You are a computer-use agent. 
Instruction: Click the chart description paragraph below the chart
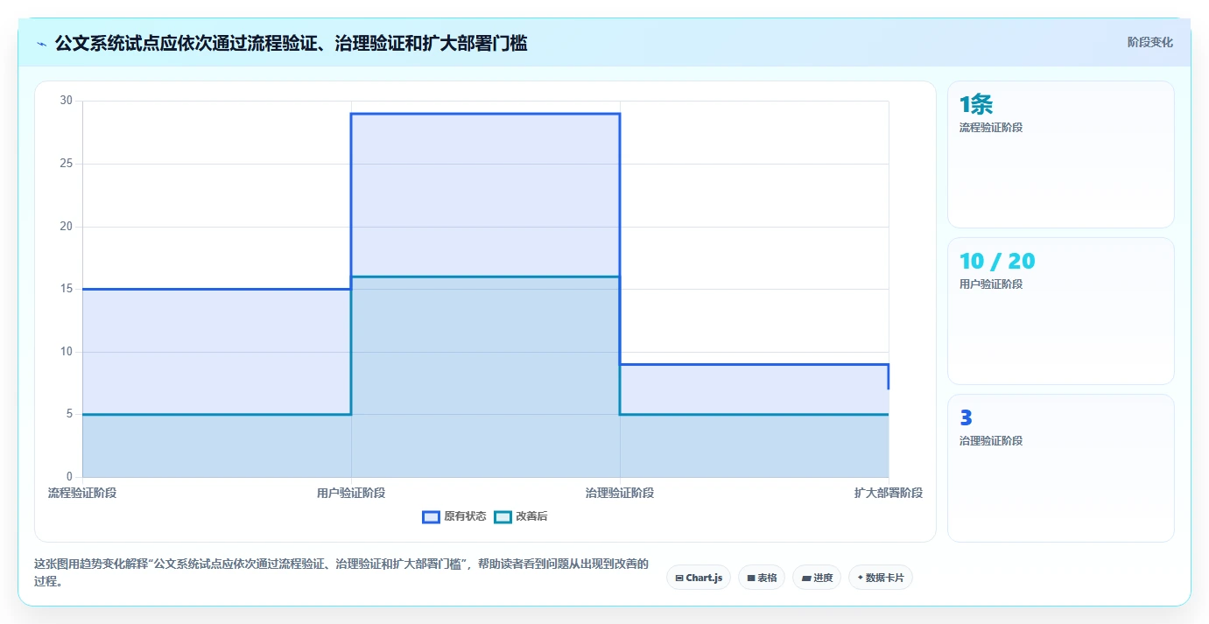pyautogui.click(x=341, y=572)
